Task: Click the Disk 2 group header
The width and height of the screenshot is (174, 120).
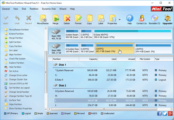Action: 62,86
